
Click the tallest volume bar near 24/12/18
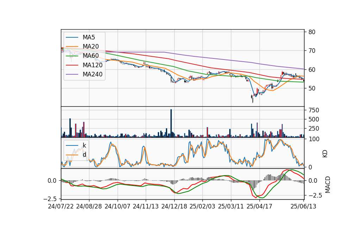171,123
